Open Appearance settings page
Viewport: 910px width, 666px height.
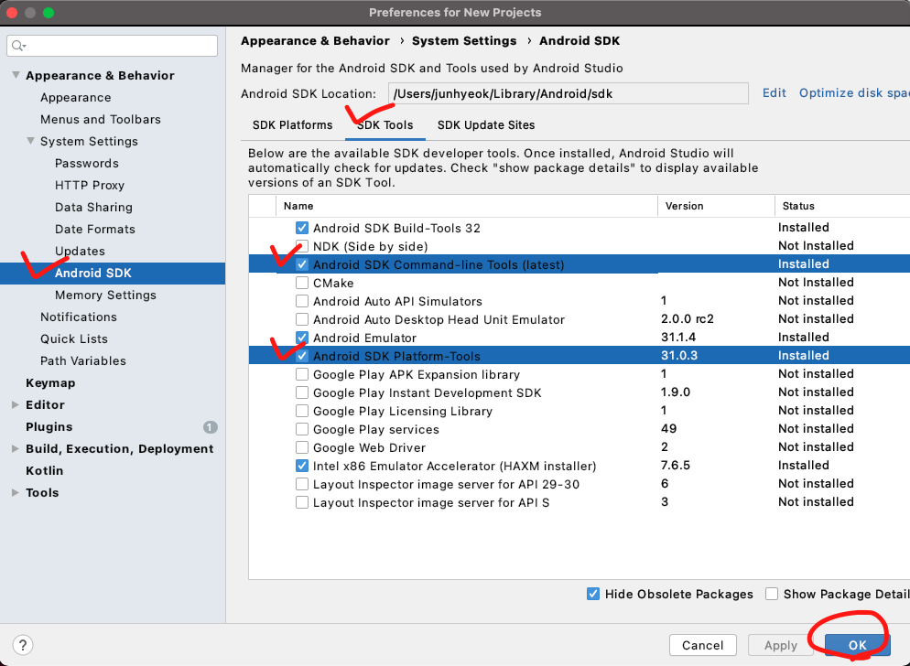(x=75, y=98)
